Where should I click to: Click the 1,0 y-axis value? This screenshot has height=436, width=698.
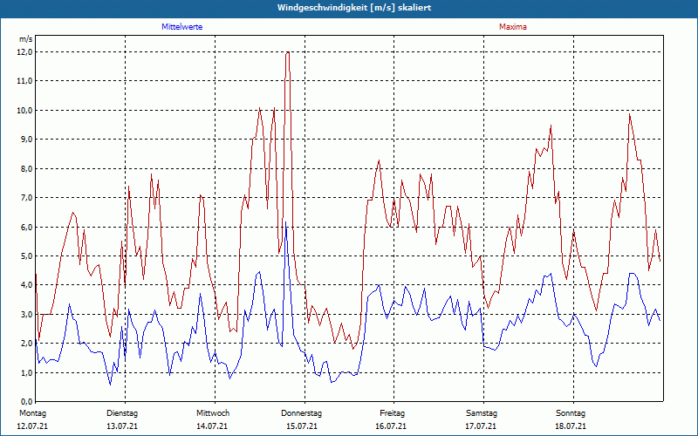pyautogui.click(x=27, y=372)
